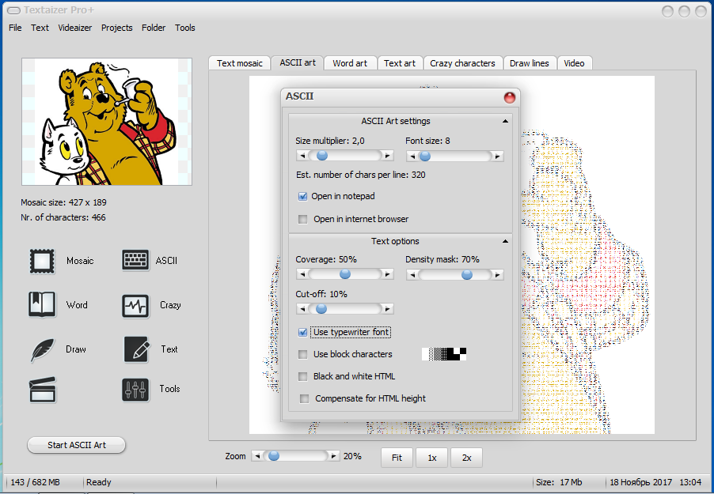The height and width of the screenshot is (494, 714).
Task: Click the Fit zoom button
Action: click(397, 457)
